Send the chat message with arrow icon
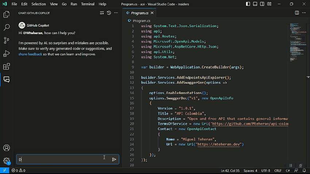 tap(114, 159)
